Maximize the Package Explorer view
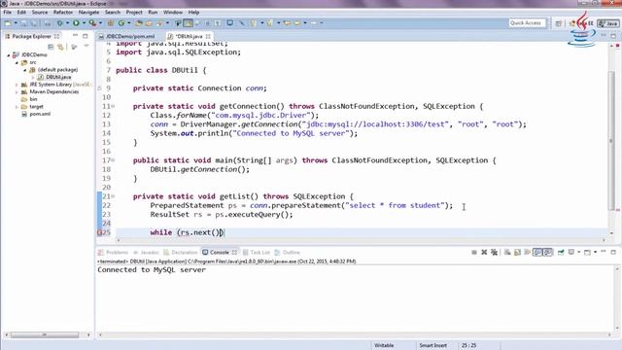Screen dimensions: 622x350 86,36
